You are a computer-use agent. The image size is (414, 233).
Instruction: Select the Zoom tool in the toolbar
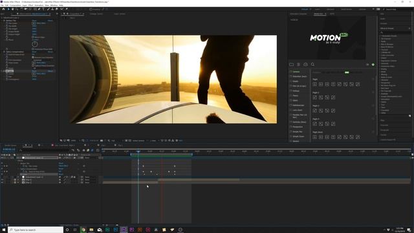(16, 9)
